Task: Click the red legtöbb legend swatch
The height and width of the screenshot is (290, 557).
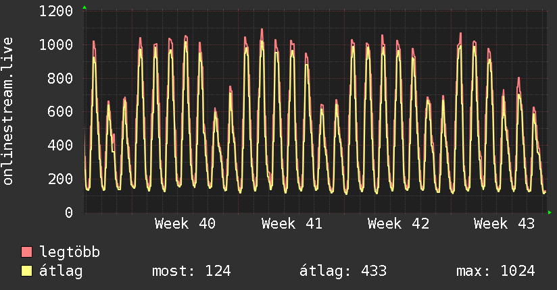Action: [27, 252]
